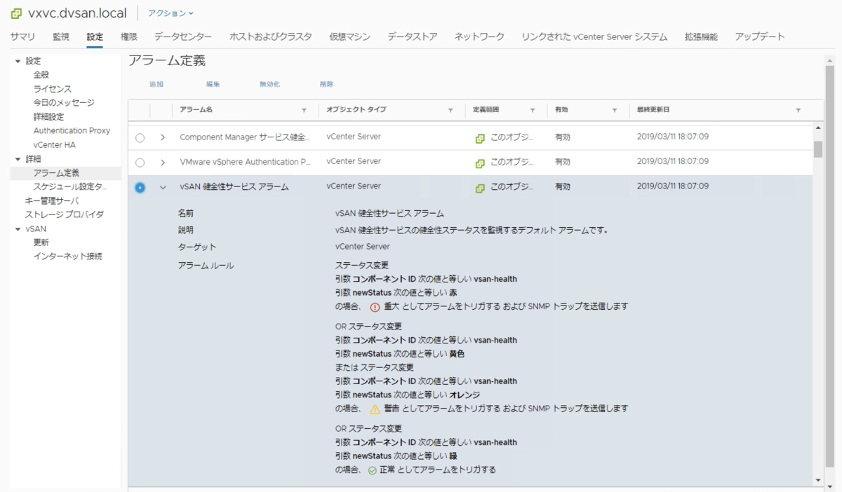The height and width of the screenshot is (492, 842).
Task: Switch to the 監視 tab
Action: click(x=61, y=36)
